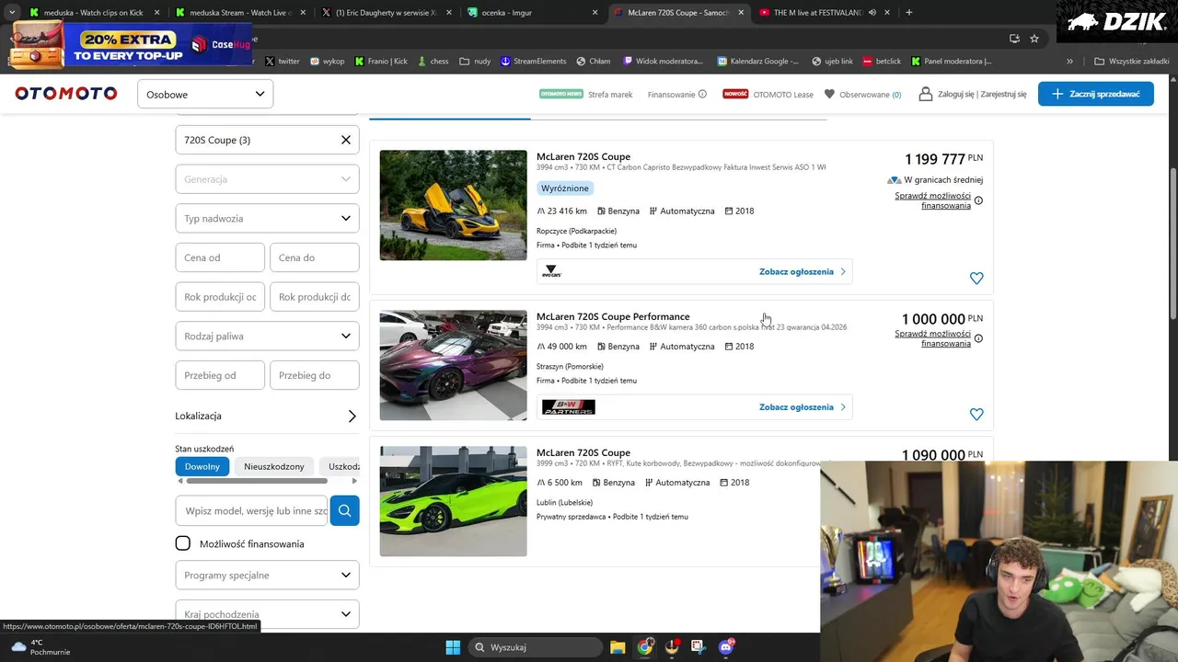Screen dimensions: 1178x662
Task: Select the partly visible Uszkodzony option
Action: [341, 466]
